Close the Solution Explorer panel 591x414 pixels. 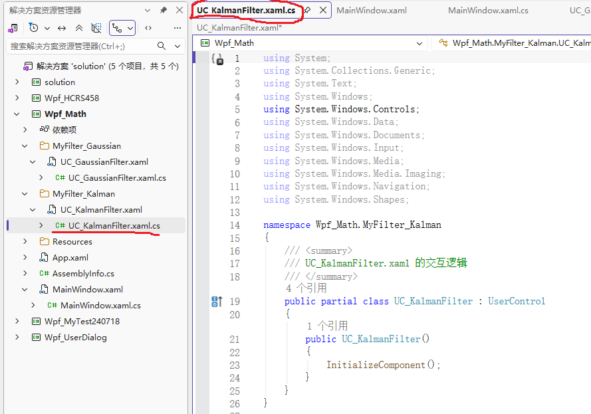point(179,10)
